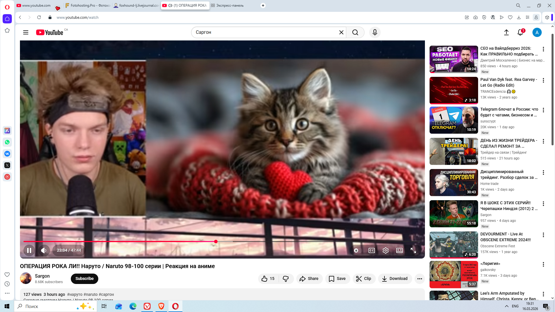Click the upload video icon
The image size is (555, 312).
click(x=506, y=32)
